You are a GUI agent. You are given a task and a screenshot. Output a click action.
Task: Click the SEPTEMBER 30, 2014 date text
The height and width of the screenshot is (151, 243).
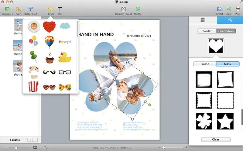click(139, 36)
